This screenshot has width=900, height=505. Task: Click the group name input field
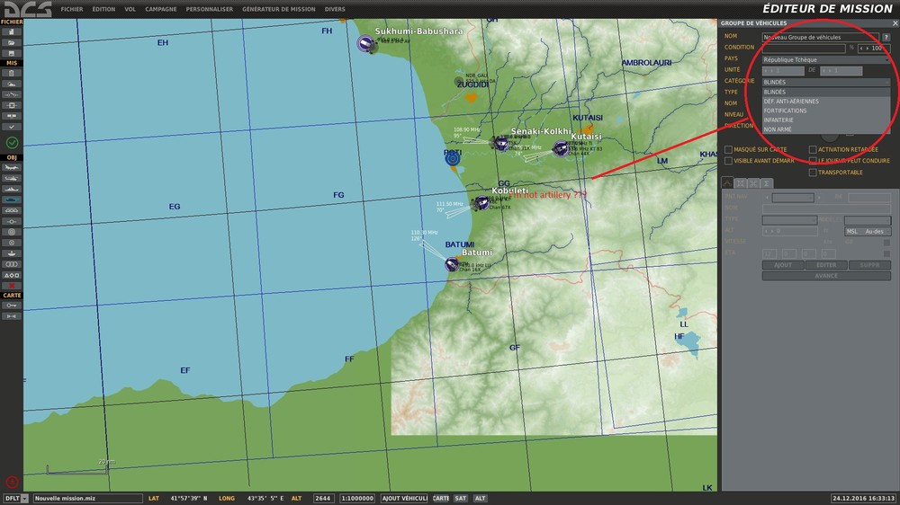pyautogui.click(x=820, y=37)
